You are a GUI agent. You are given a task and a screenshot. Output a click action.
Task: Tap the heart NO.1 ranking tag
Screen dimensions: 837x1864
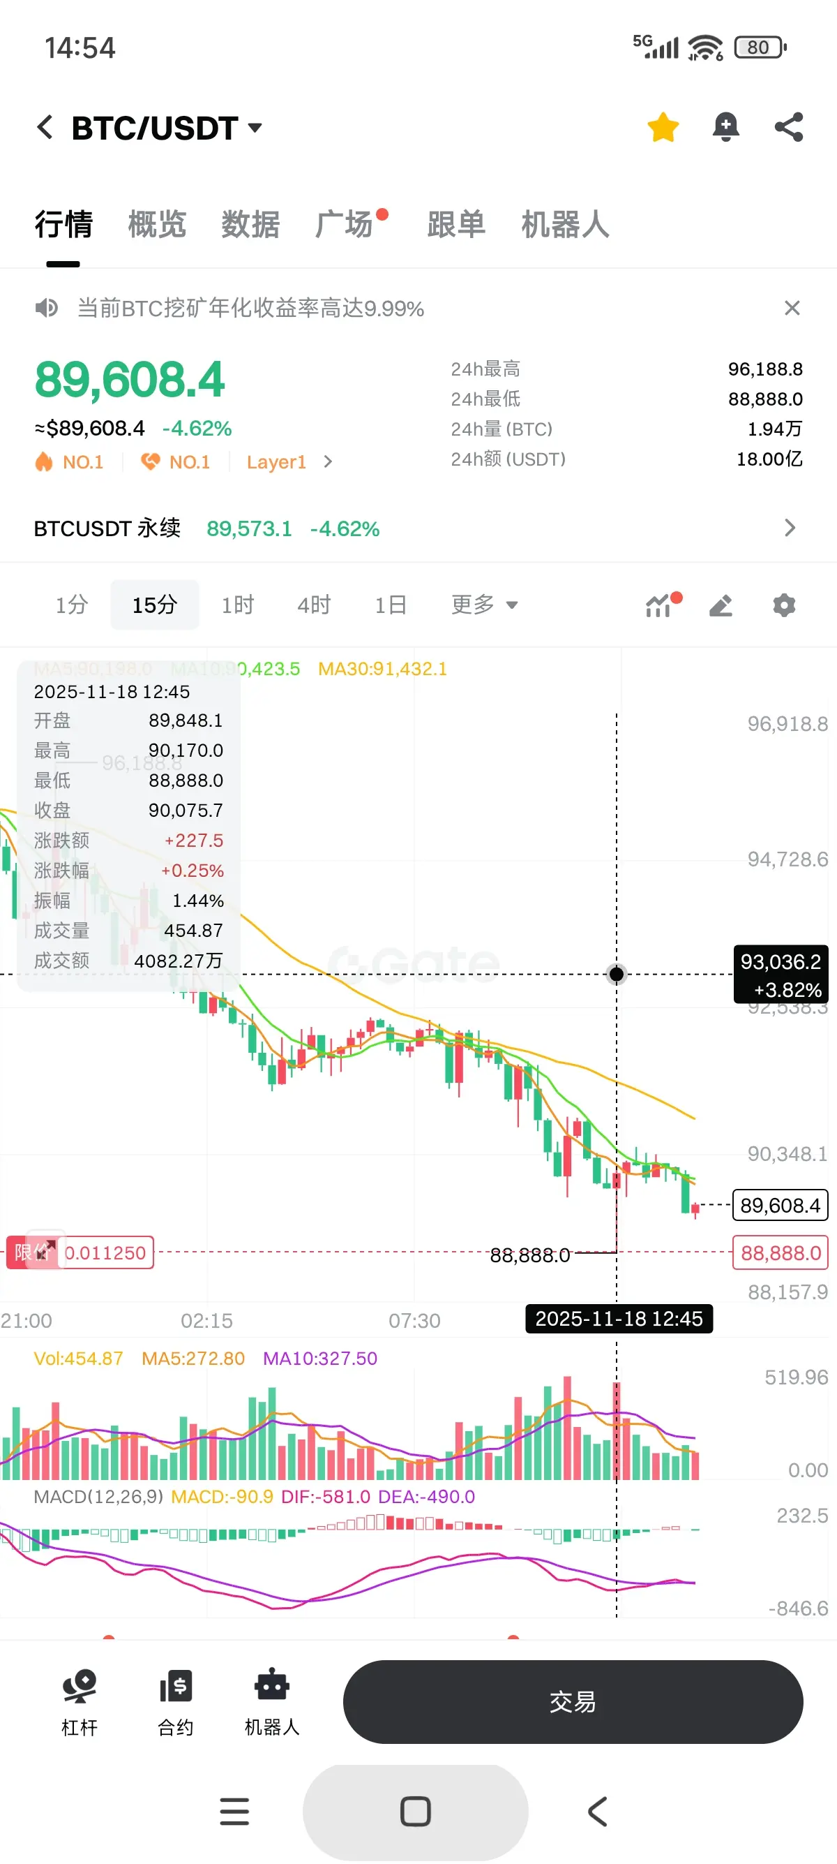pos(176,461)
